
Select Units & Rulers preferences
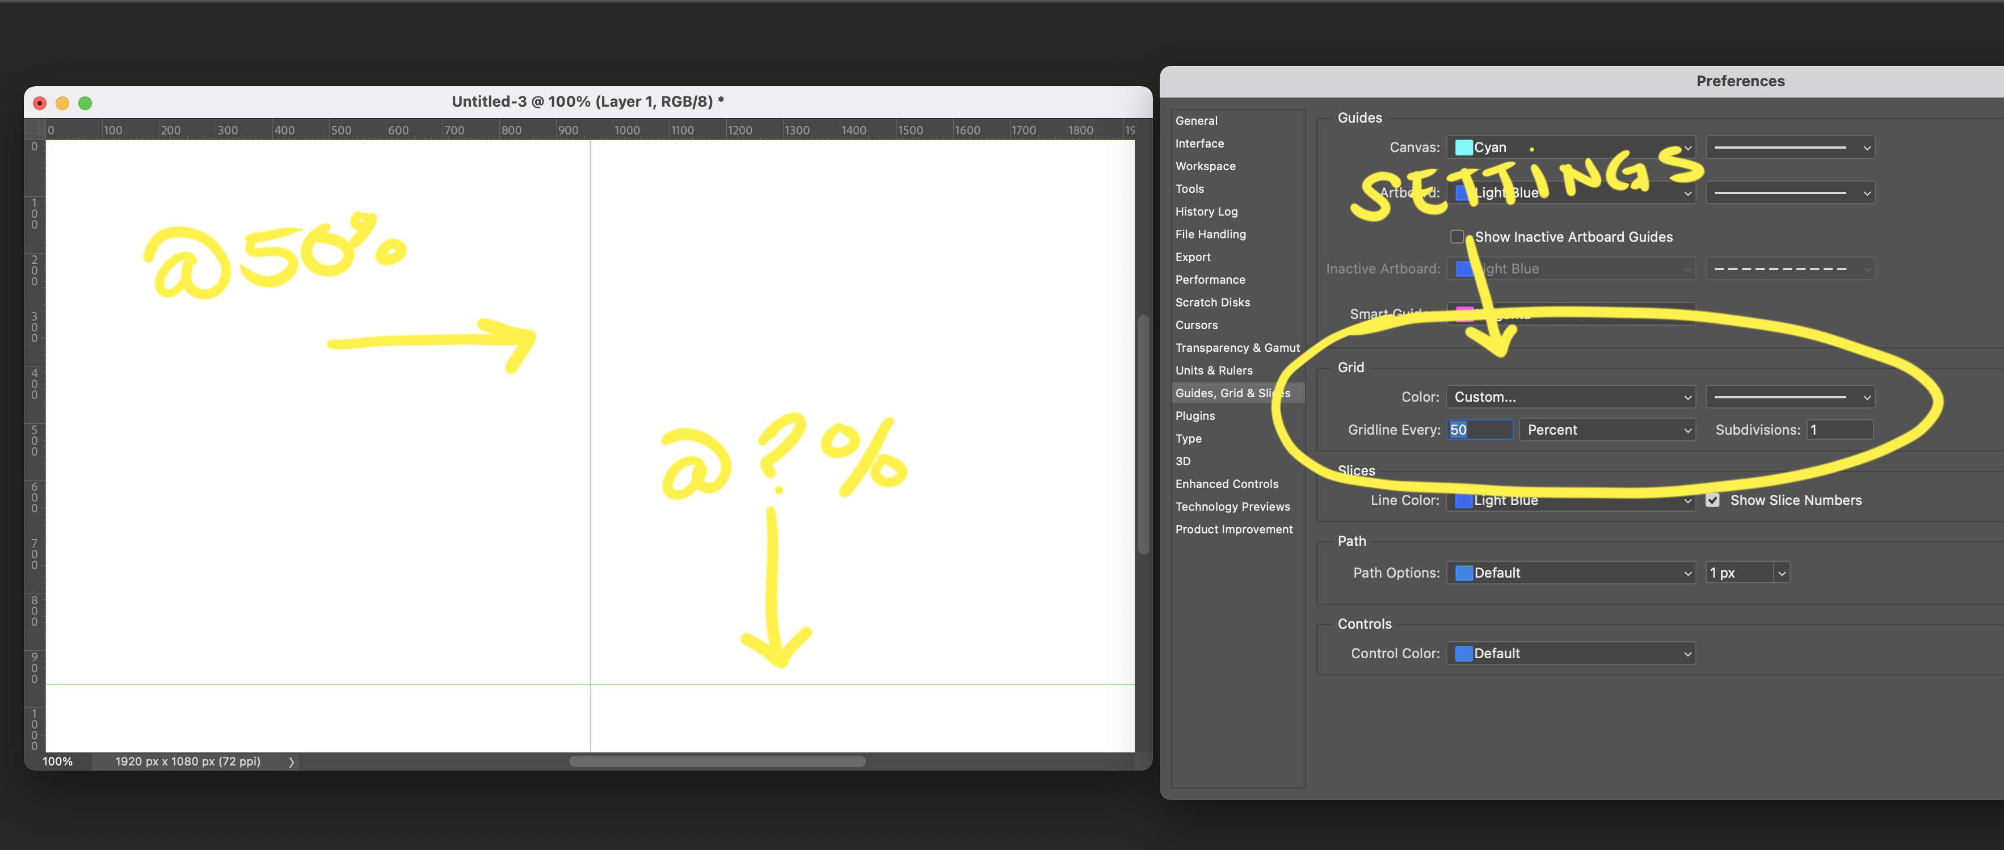(1214, 370)
